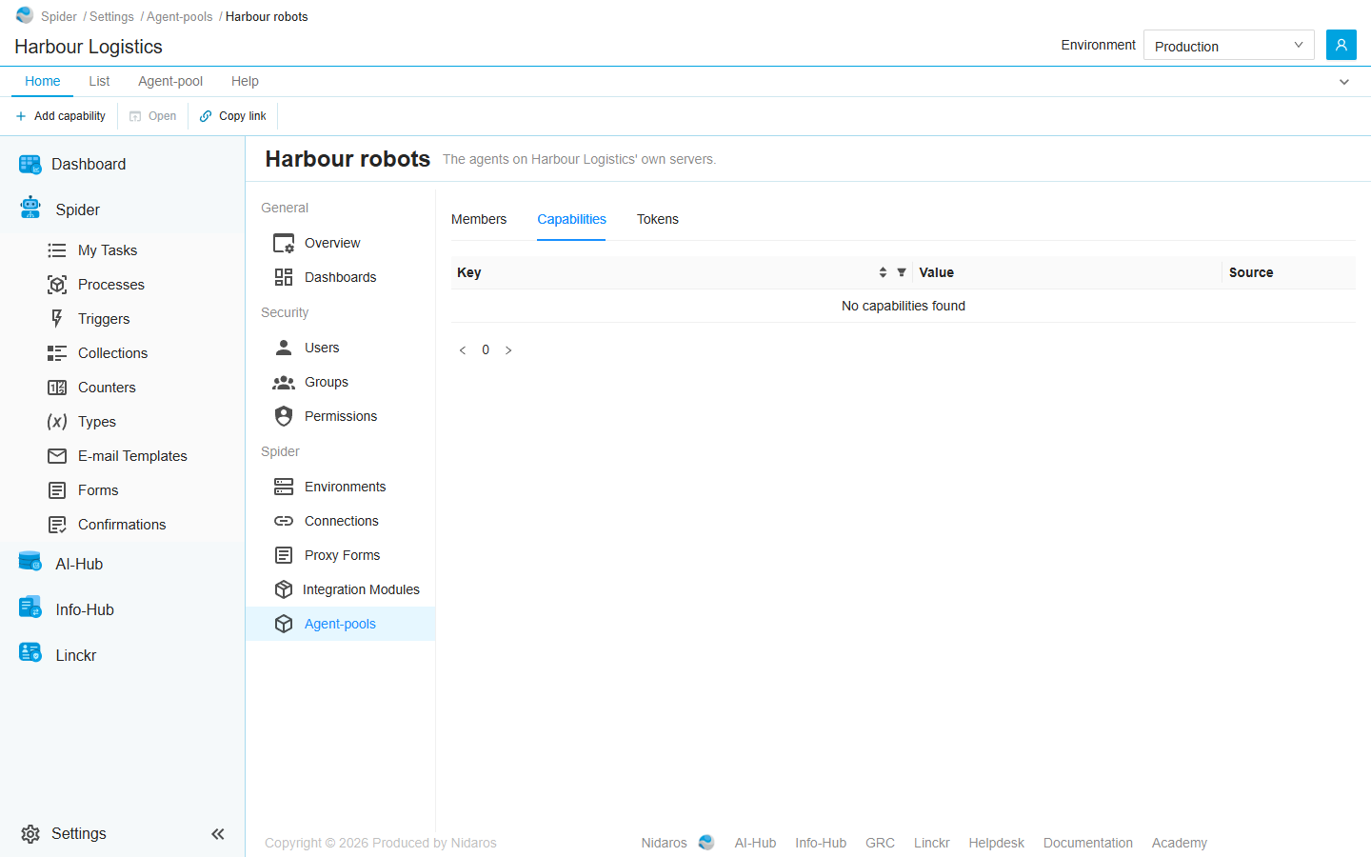Open the Environment Production dropdown
The image size is (1371, 857).
[1229, 45]
